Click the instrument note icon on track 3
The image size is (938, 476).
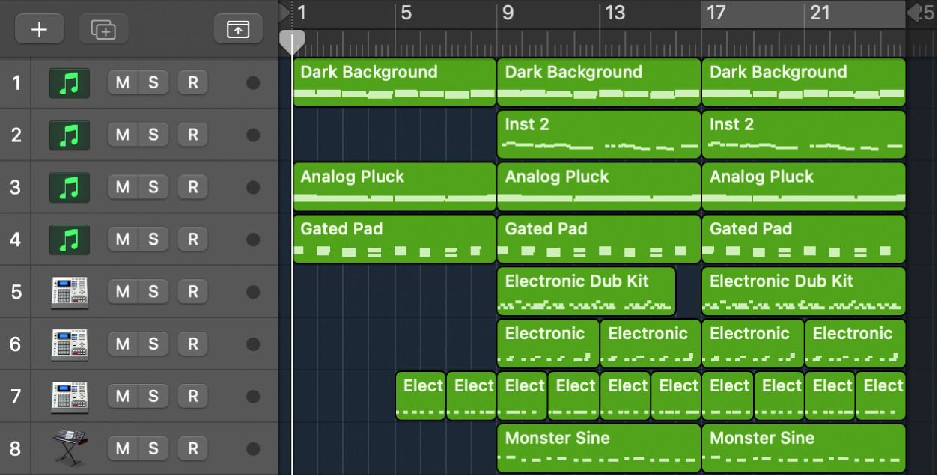pos(68,187)
